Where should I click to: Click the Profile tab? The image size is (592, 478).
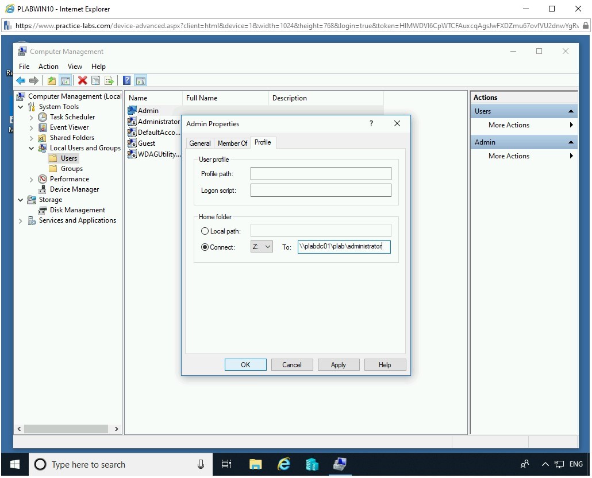(263, 142)
